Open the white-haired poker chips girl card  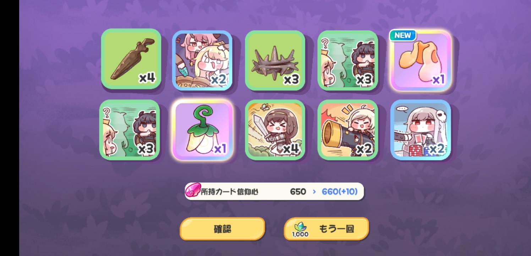(x=421, y=130)
